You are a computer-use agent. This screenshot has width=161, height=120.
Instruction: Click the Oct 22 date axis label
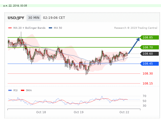point(124,112)
